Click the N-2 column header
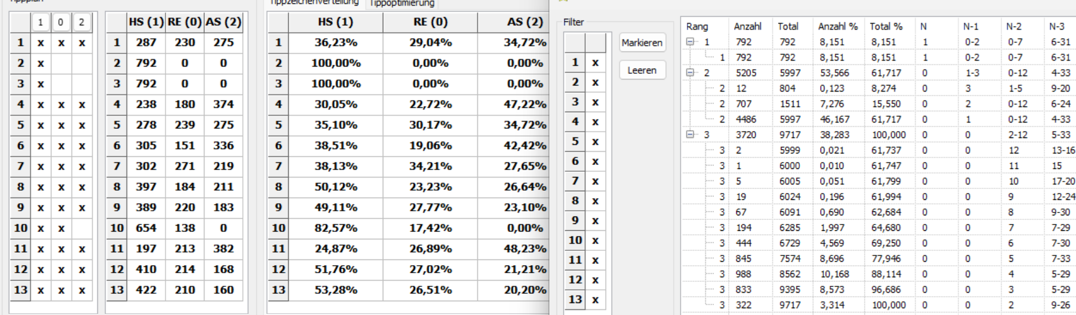Image resolution: width=1076 pixels, height=315 pixels. coord(1014,26)
